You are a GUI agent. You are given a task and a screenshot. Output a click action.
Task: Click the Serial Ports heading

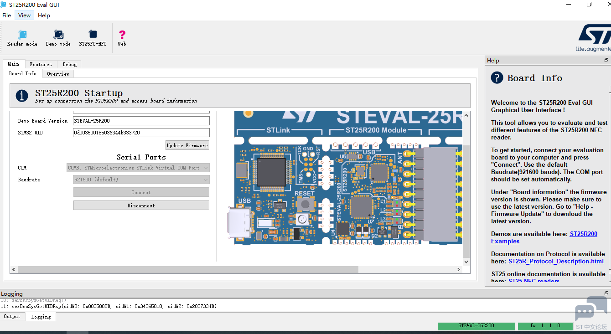pos(141,157)
